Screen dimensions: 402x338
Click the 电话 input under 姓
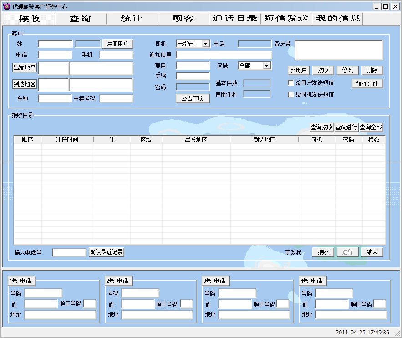(x=55, y=55)
